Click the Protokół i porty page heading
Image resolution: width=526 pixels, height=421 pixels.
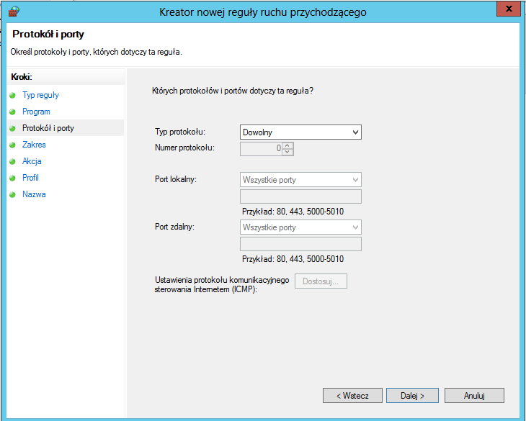[48, 34]
